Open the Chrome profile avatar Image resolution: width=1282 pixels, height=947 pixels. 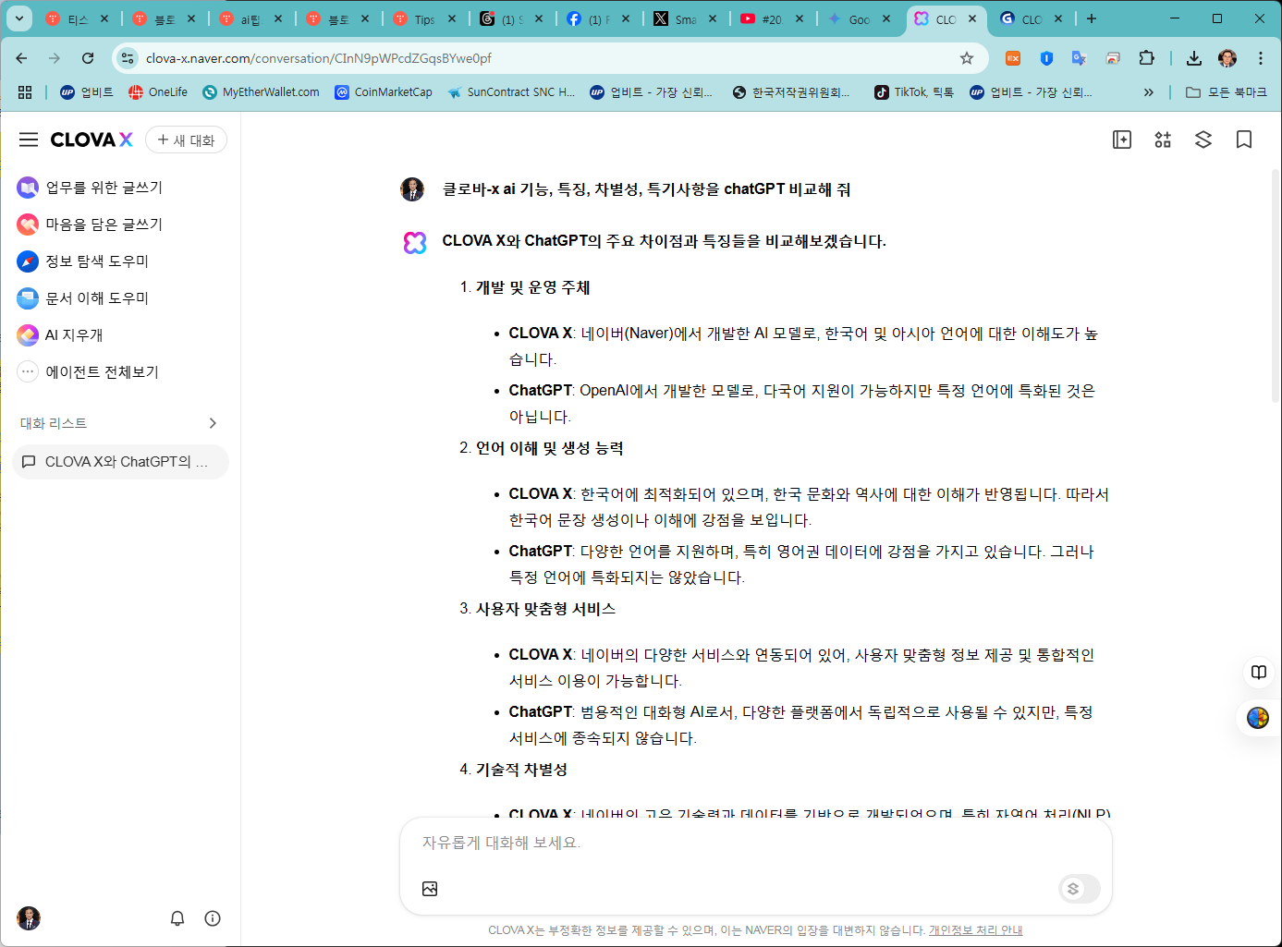(x=1227, y=58)
